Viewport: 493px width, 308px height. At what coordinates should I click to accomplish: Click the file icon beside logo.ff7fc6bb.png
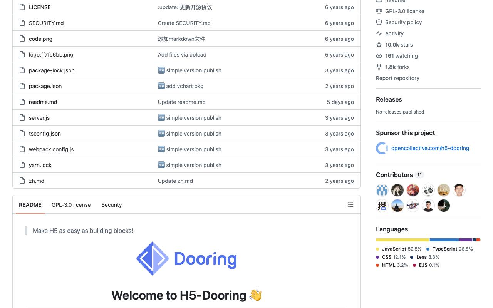coord(22,55)
